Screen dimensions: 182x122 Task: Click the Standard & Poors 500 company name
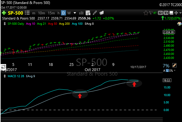(18, 18)
